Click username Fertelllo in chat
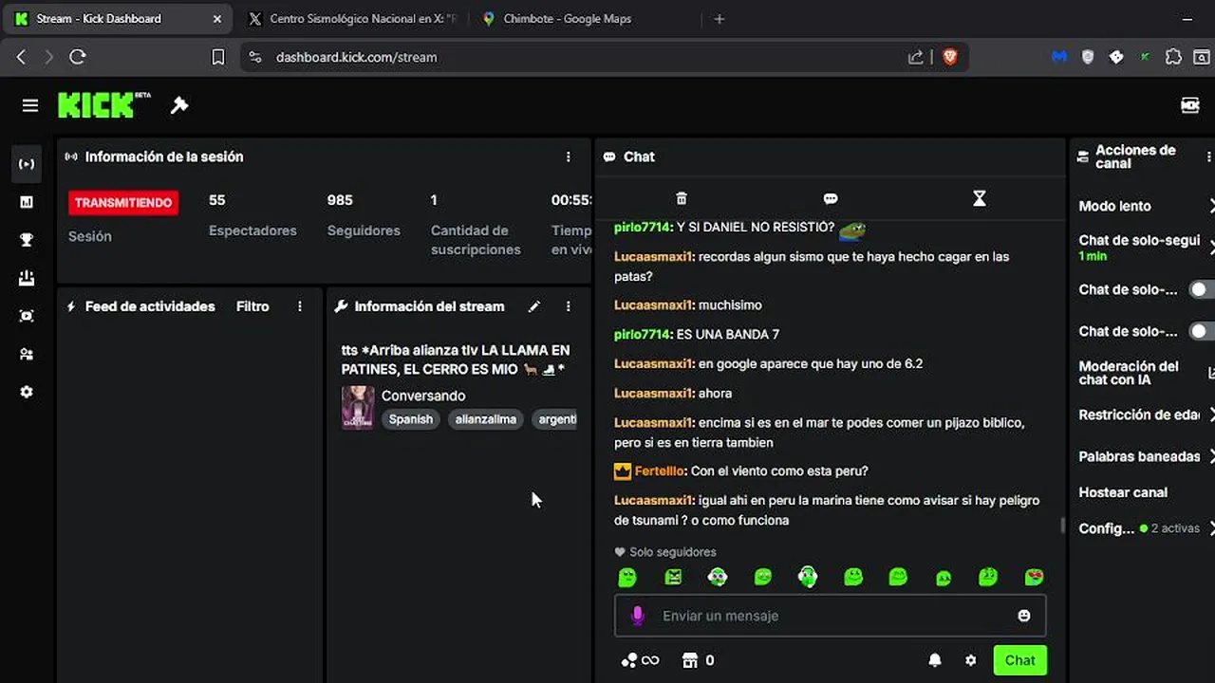The image size is (1215, 683). [x=660, y=471]
